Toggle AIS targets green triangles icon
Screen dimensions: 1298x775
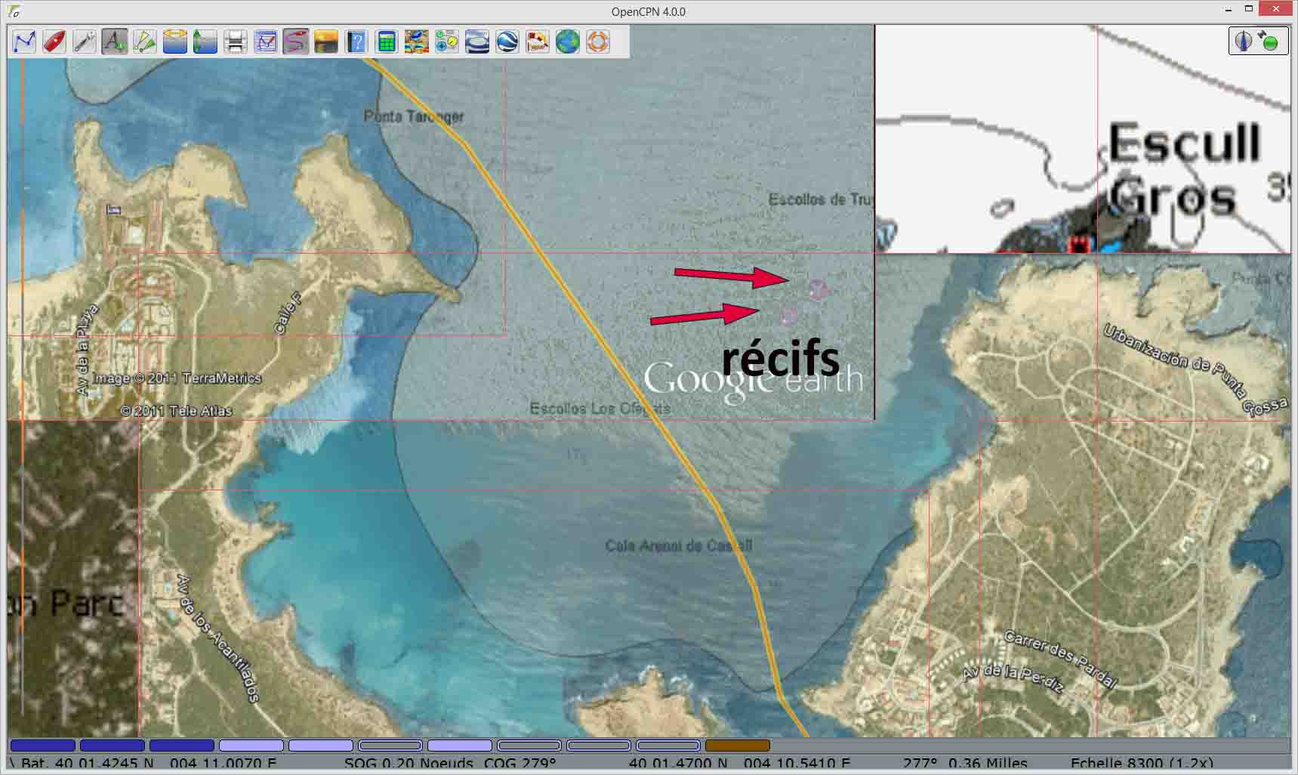(x=145, y=42)
